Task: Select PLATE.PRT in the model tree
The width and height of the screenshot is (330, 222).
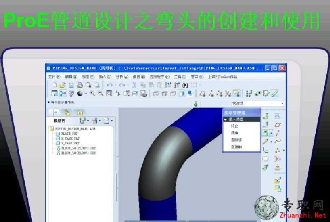Action: pos(67,133)
